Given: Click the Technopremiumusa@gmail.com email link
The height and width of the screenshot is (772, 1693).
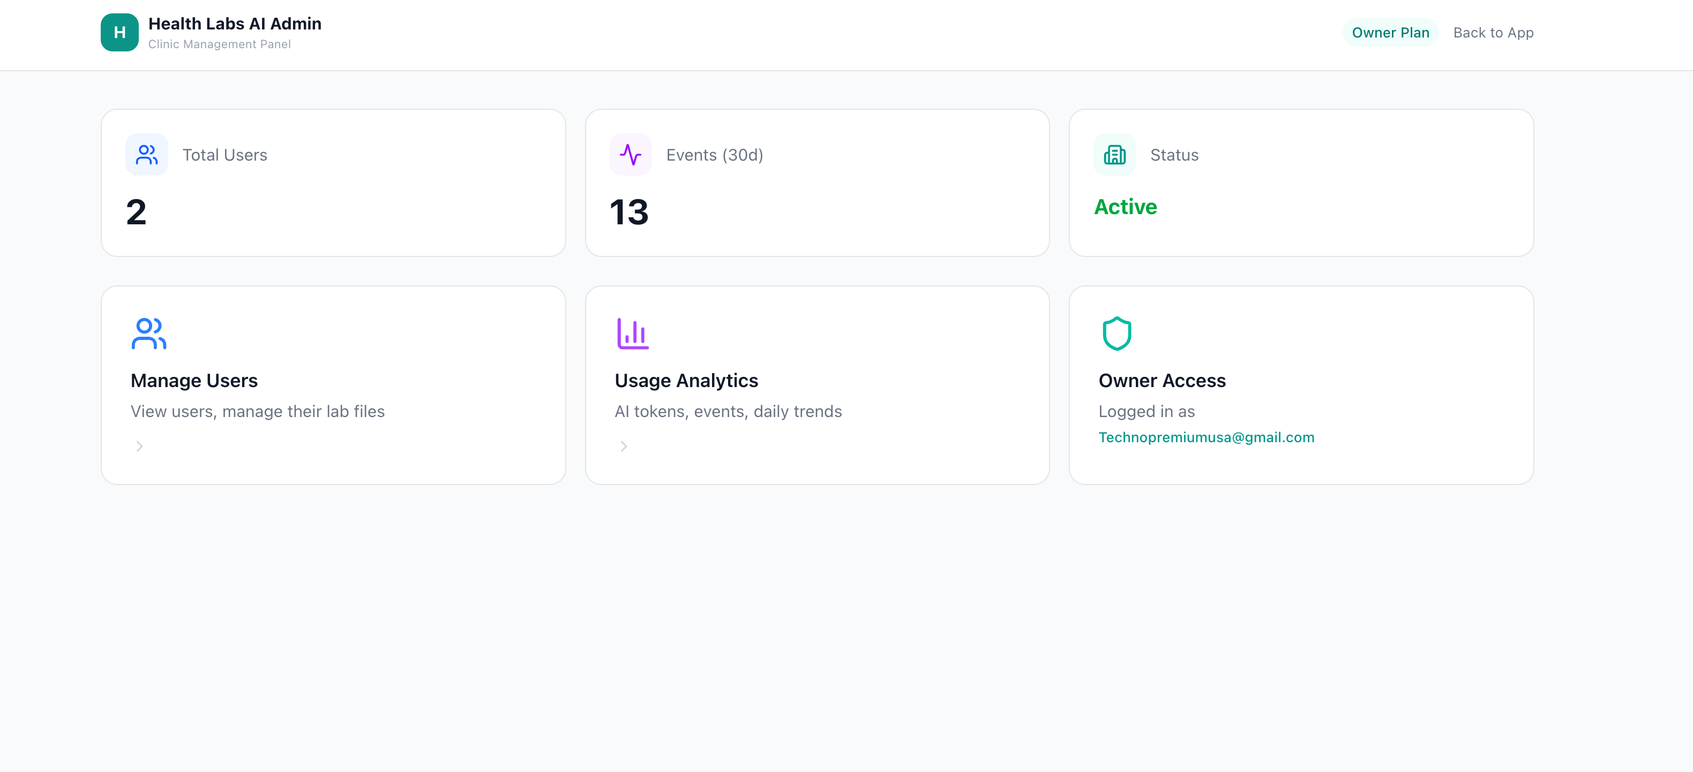Looking at the screenshot, I should [1207, 437].
